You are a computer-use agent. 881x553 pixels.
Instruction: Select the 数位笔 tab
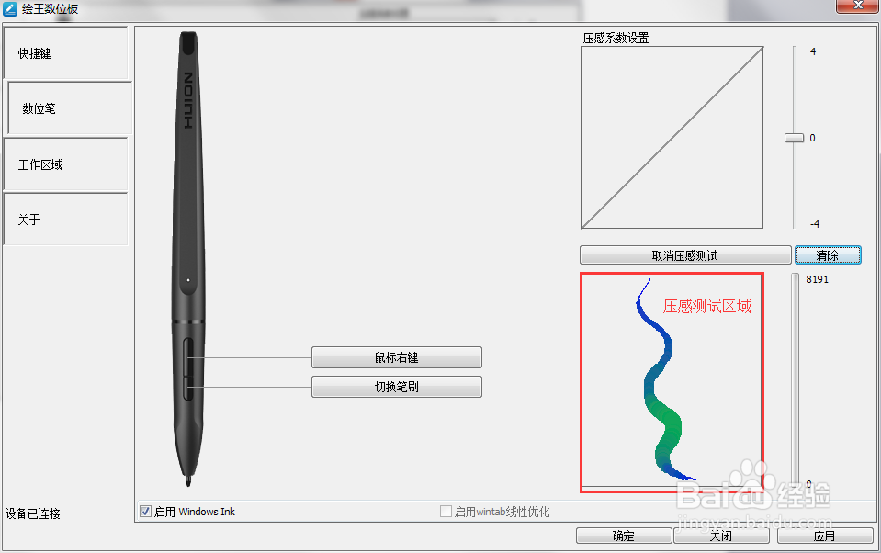click(x=70, y=107)
